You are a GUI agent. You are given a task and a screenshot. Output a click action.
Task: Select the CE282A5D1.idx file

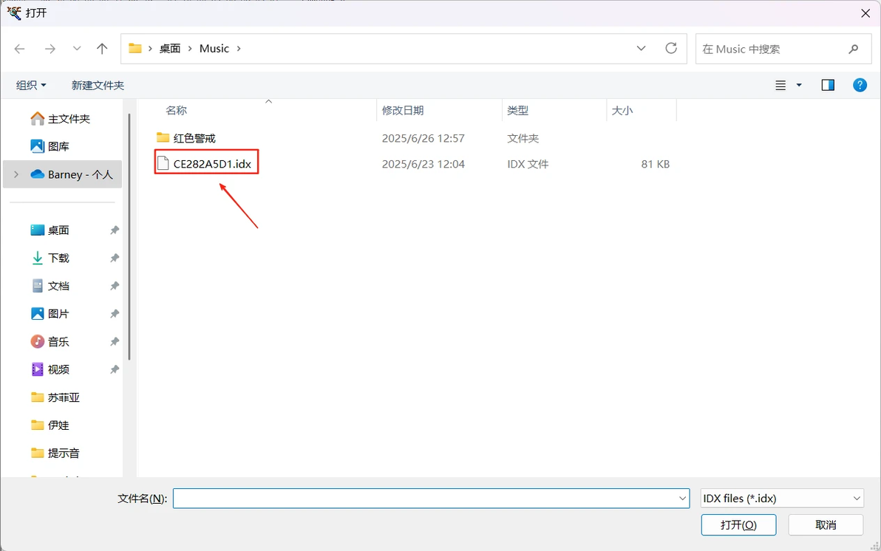point(212,164)
